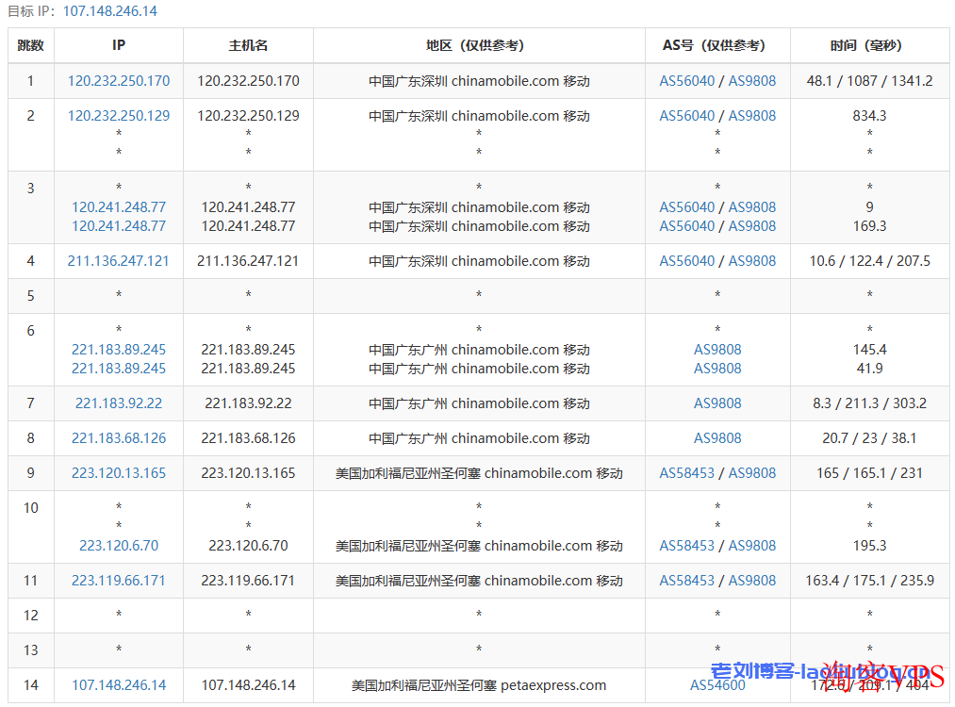955x707 pixels.
Task: Open AS54600 link in hop 14 row
Action: pyautogui.click(x=717, y=685)
